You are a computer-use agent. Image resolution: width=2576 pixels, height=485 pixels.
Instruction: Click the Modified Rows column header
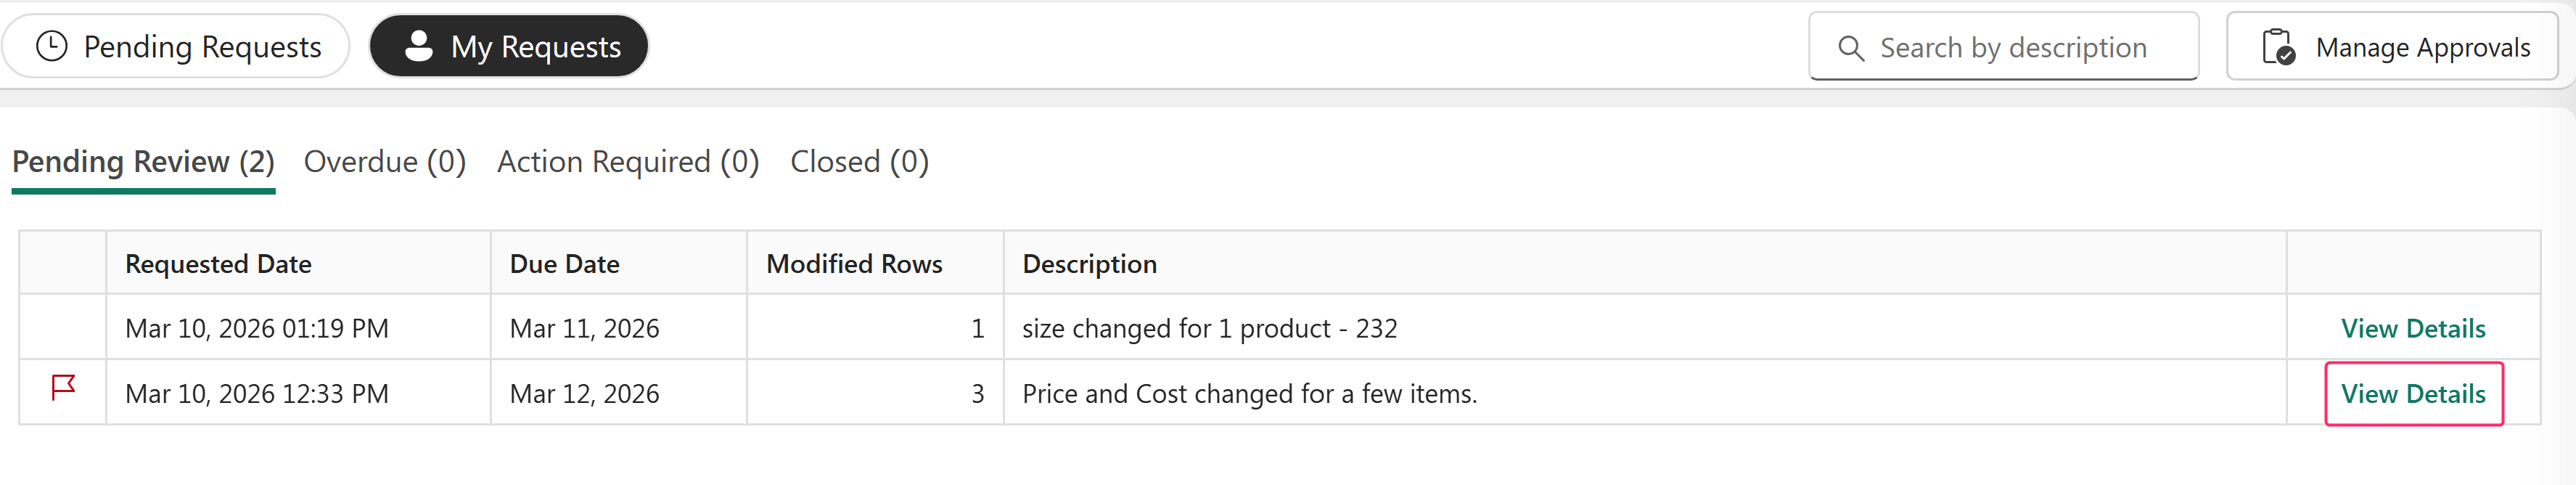(854, 264)
